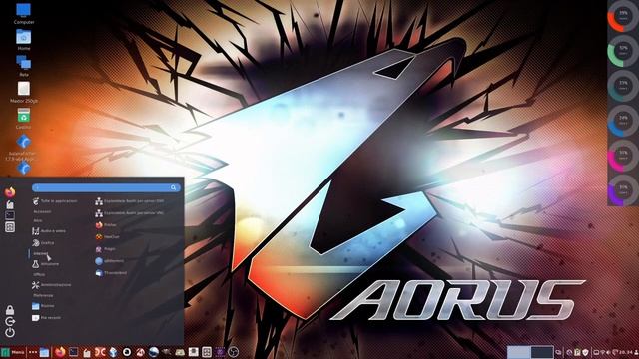Select the balenaEtcher AppImage desktop icon
This screenshot has width=639, height=359.
24,148
